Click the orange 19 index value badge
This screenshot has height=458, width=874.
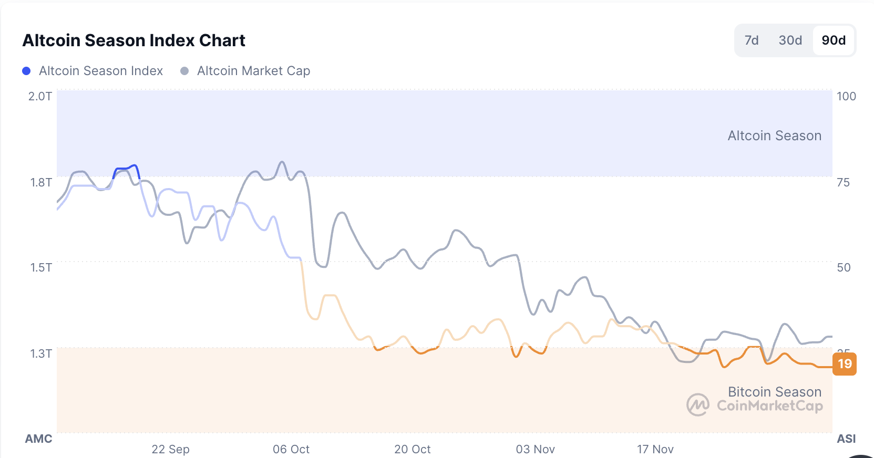[845, 364]
